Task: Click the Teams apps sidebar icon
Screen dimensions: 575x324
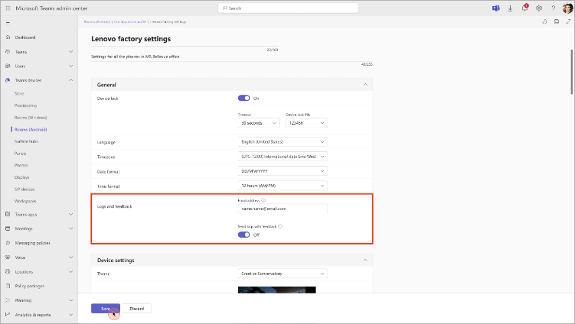Action: (8, 214)
